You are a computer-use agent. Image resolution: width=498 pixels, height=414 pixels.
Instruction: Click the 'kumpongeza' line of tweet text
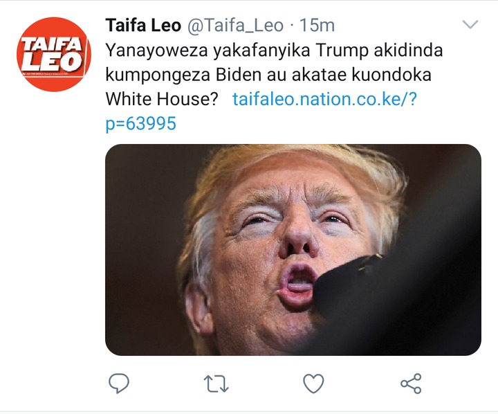(268, 75)
